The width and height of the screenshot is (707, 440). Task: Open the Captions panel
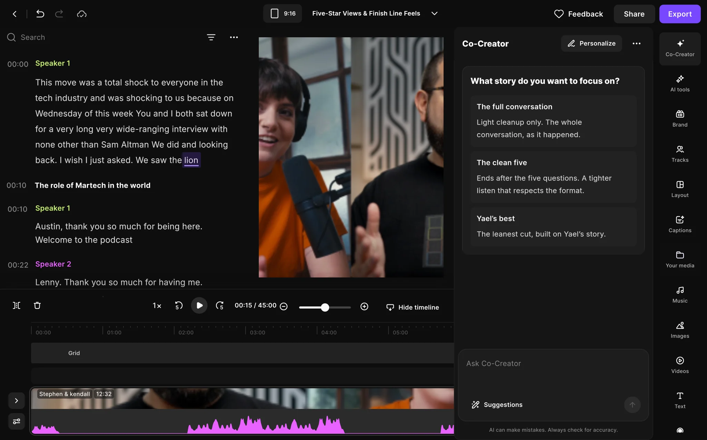(x=680, y=224)
